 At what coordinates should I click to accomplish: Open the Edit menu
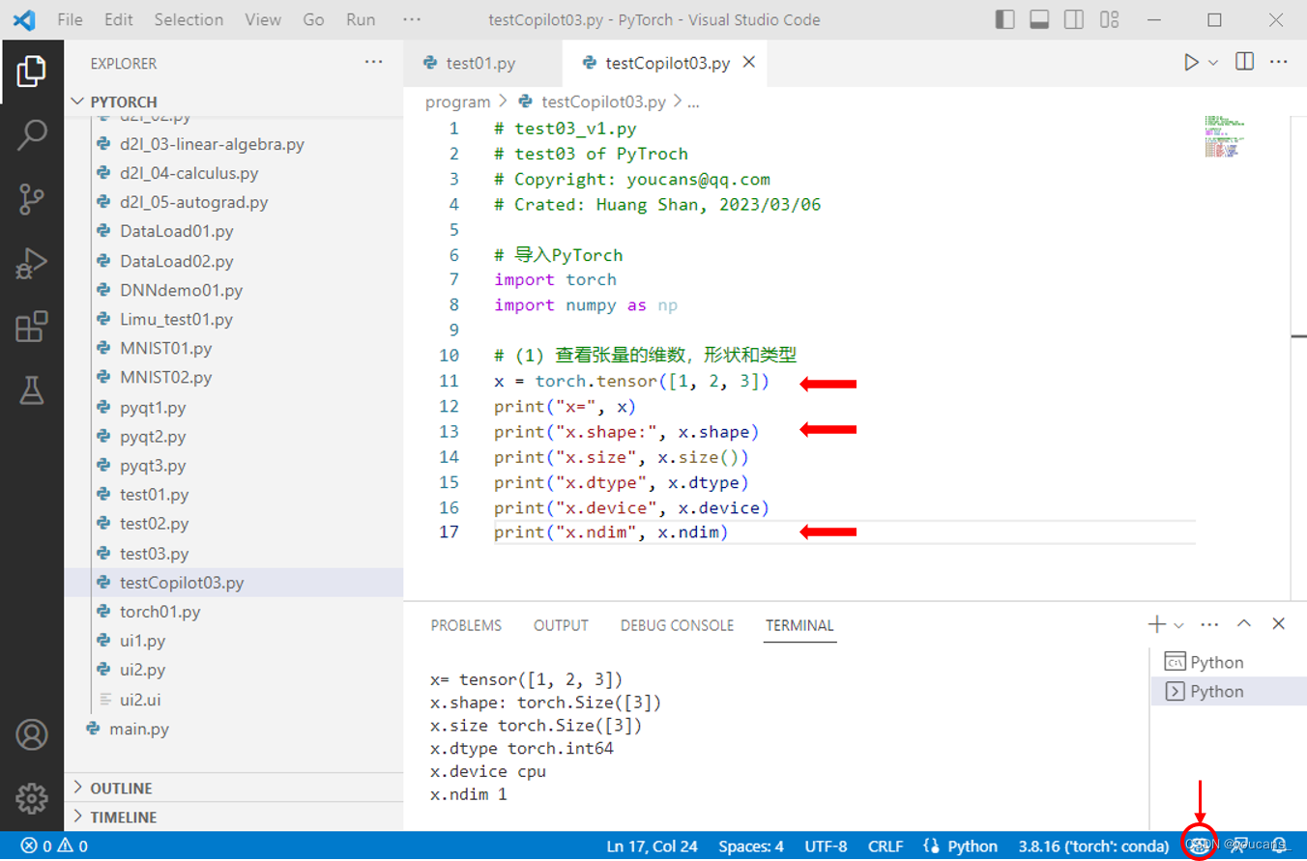(119, 19)
